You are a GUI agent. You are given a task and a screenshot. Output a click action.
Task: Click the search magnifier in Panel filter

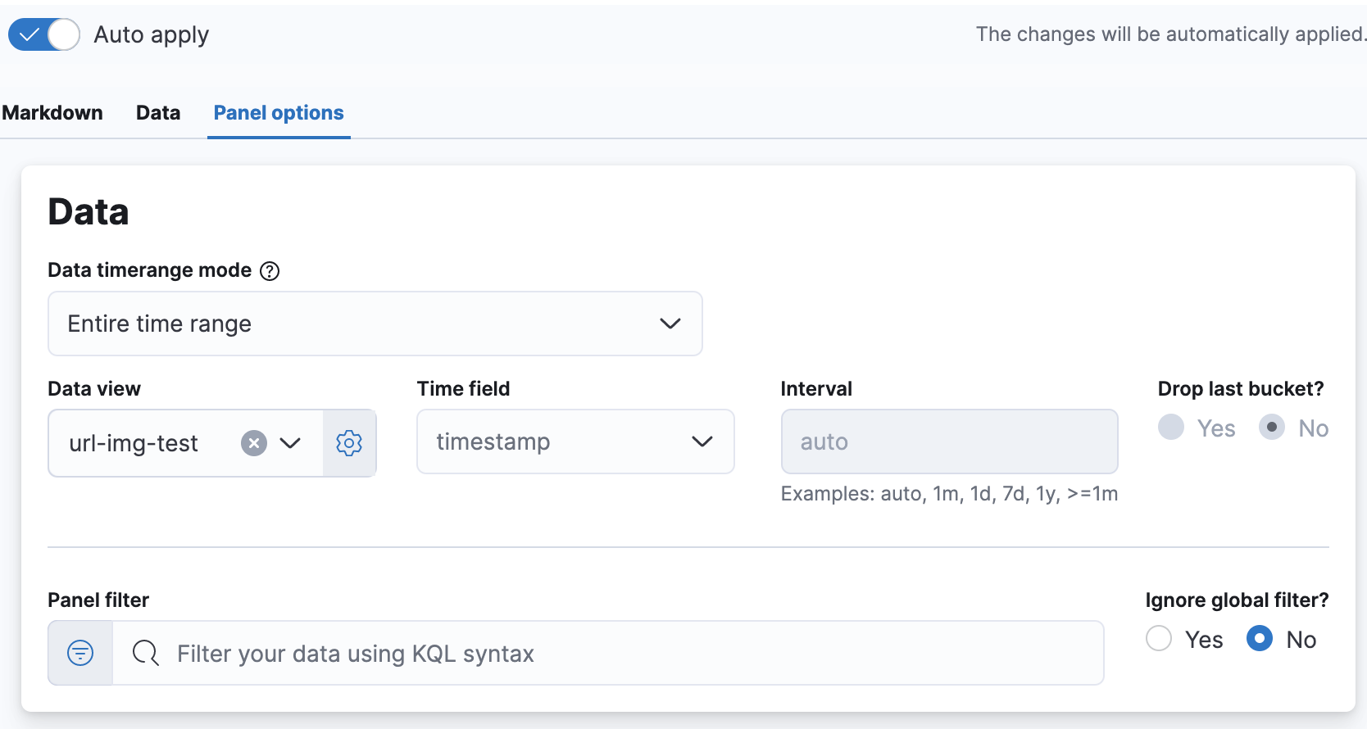click(x=146, y=653)
